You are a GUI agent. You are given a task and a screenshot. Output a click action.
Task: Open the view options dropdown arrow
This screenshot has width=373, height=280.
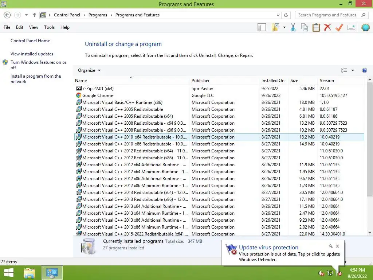(353, 70)
